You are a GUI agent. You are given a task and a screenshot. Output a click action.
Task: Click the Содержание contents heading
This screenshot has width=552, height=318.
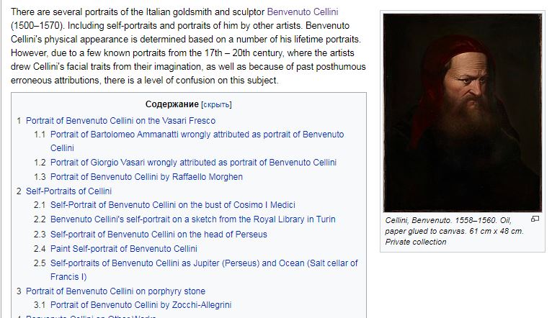coord(172,104)
